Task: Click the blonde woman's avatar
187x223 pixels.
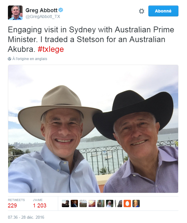Action: click(x=136, y=203)
